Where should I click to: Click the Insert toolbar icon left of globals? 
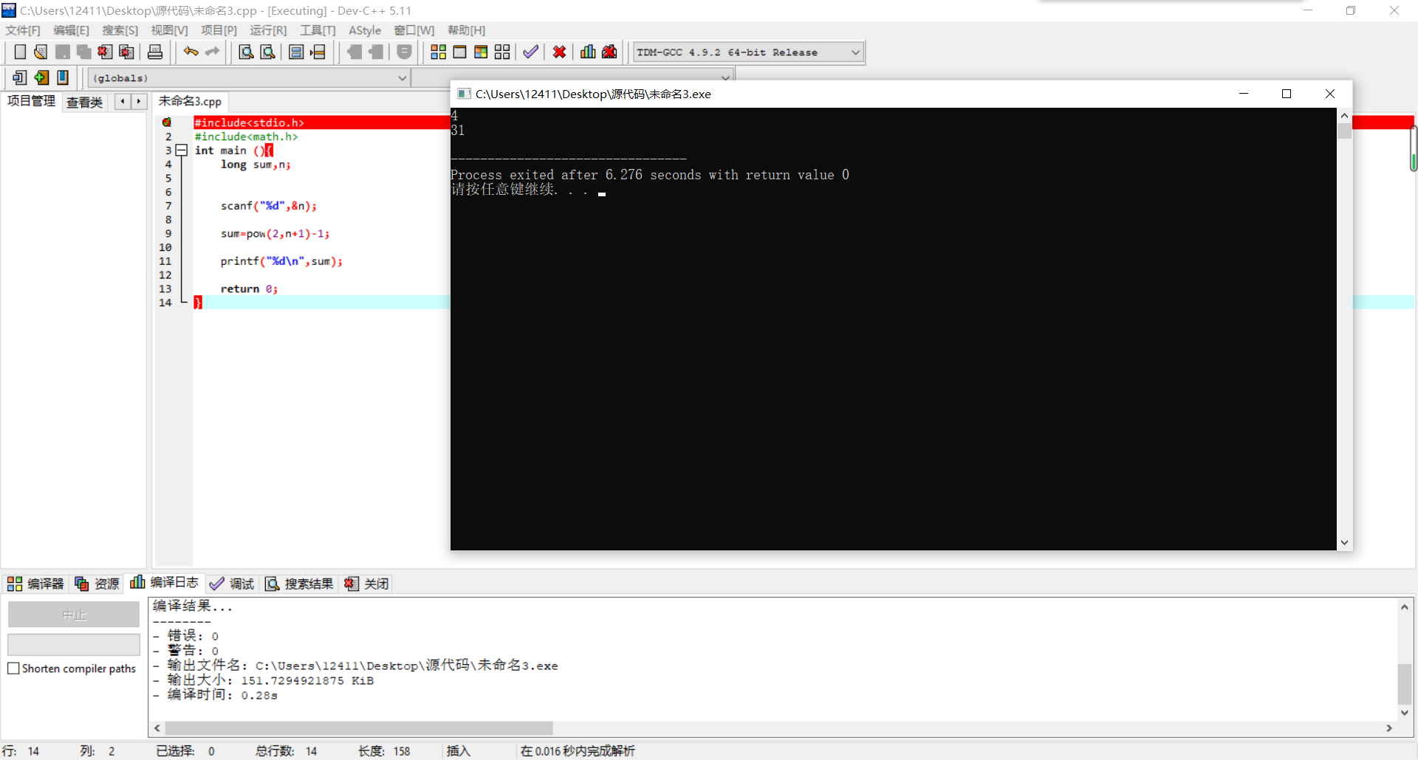(x=20, y=77)
